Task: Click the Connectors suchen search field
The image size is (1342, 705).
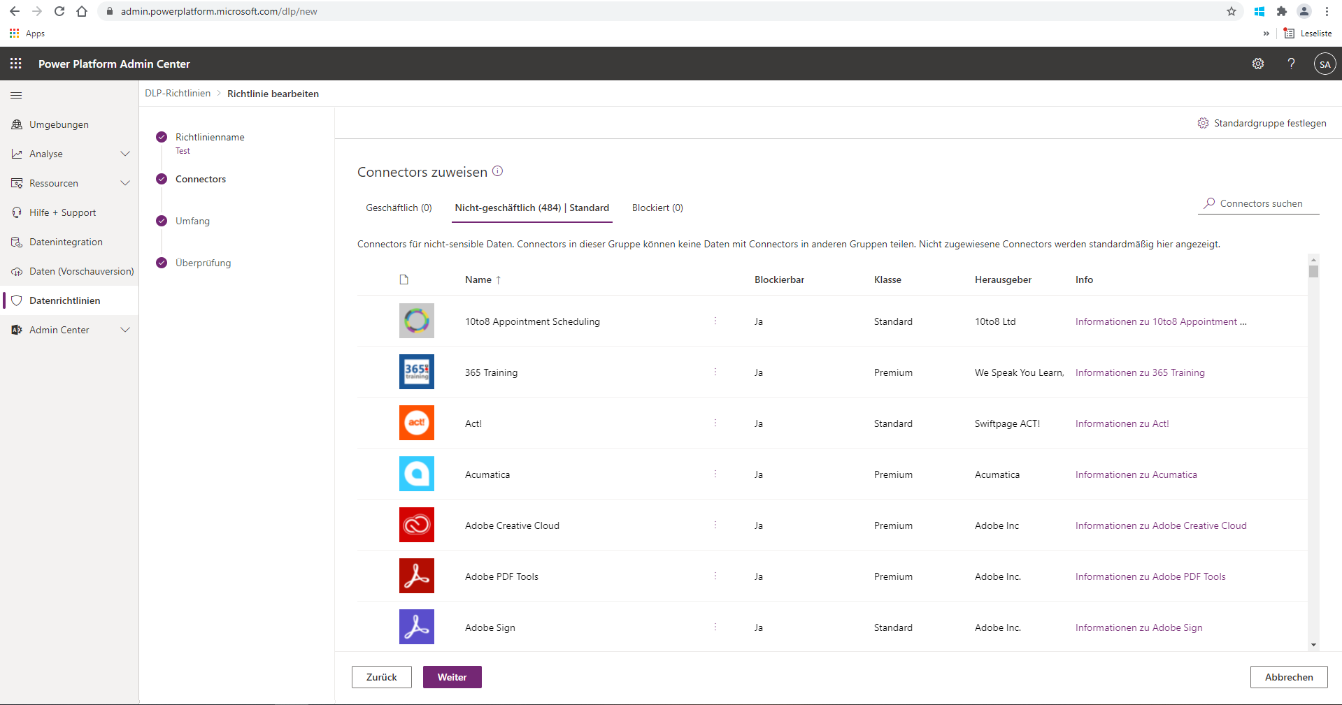Action: tap(1259, 203)
